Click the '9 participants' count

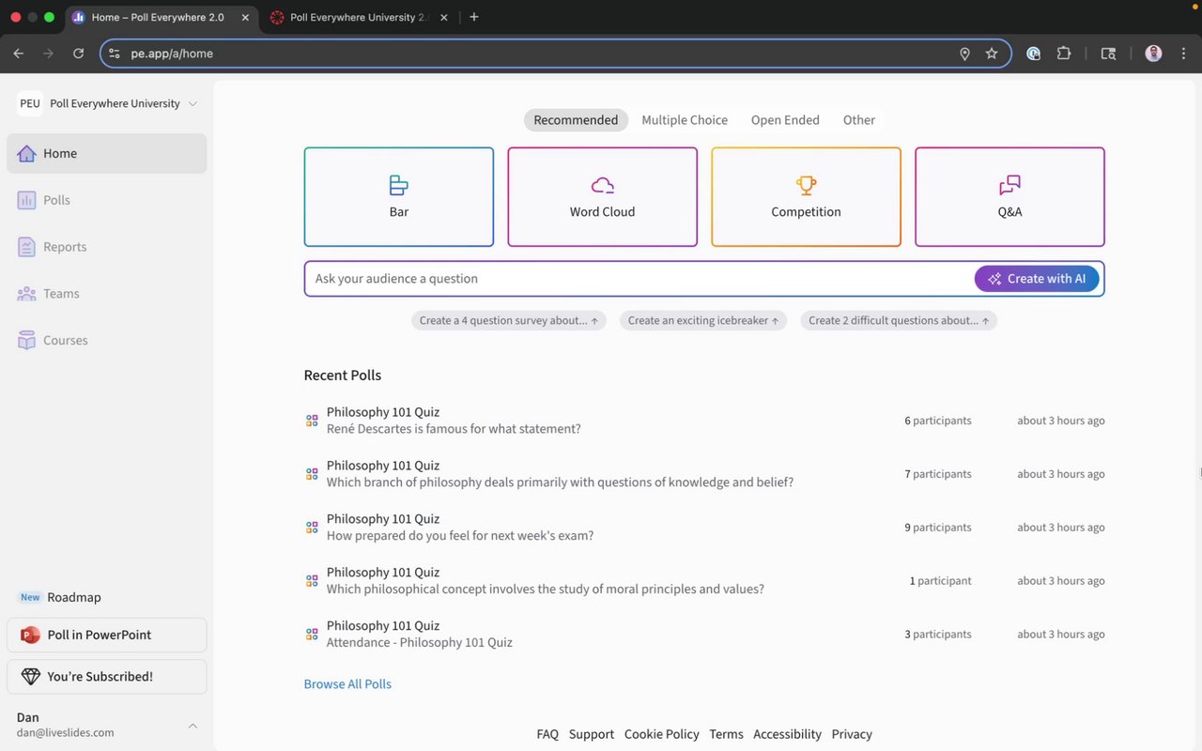tap(938, 528)
